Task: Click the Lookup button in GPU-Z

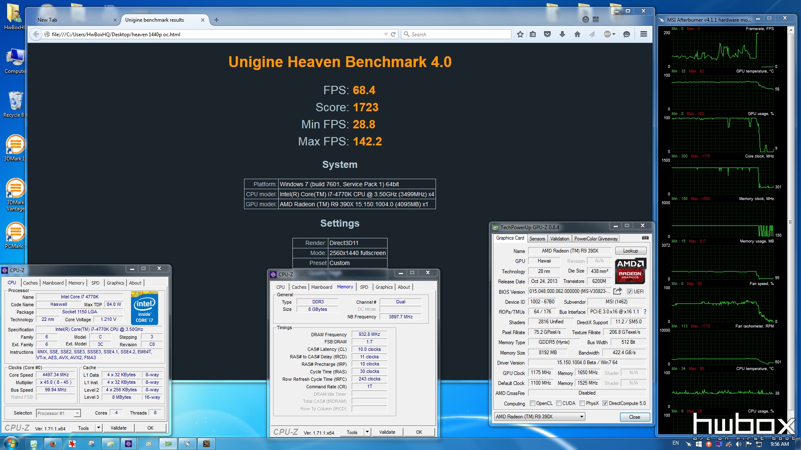Action: click(x=630, y=251)
